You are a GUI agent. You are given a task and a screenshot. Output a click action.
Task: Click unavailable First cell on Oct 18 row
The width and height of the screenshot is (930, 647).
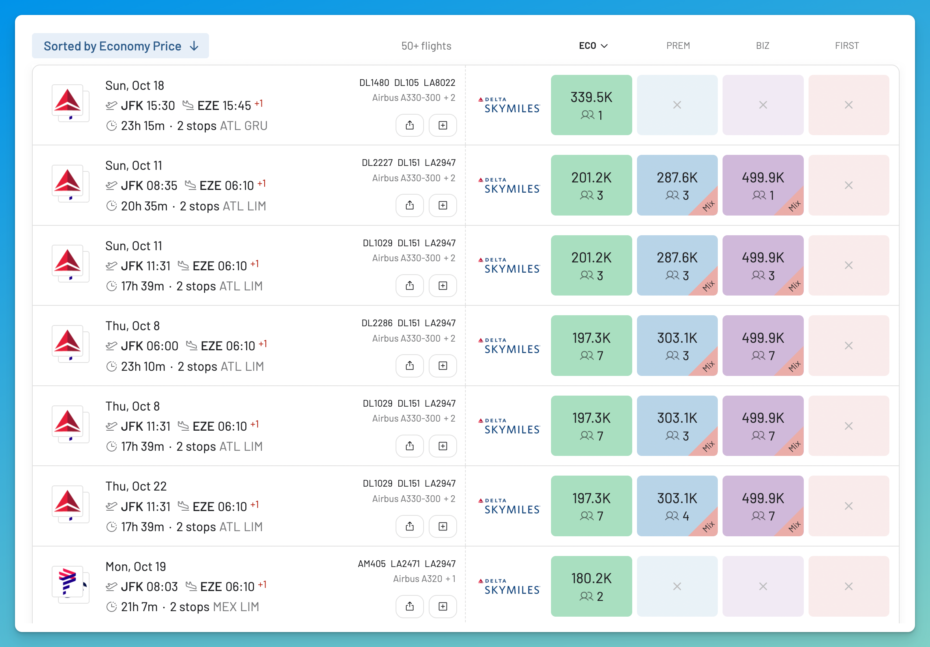pos(849,105)
